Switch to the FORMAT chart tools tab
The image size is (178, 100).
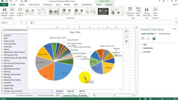(109, 5)
